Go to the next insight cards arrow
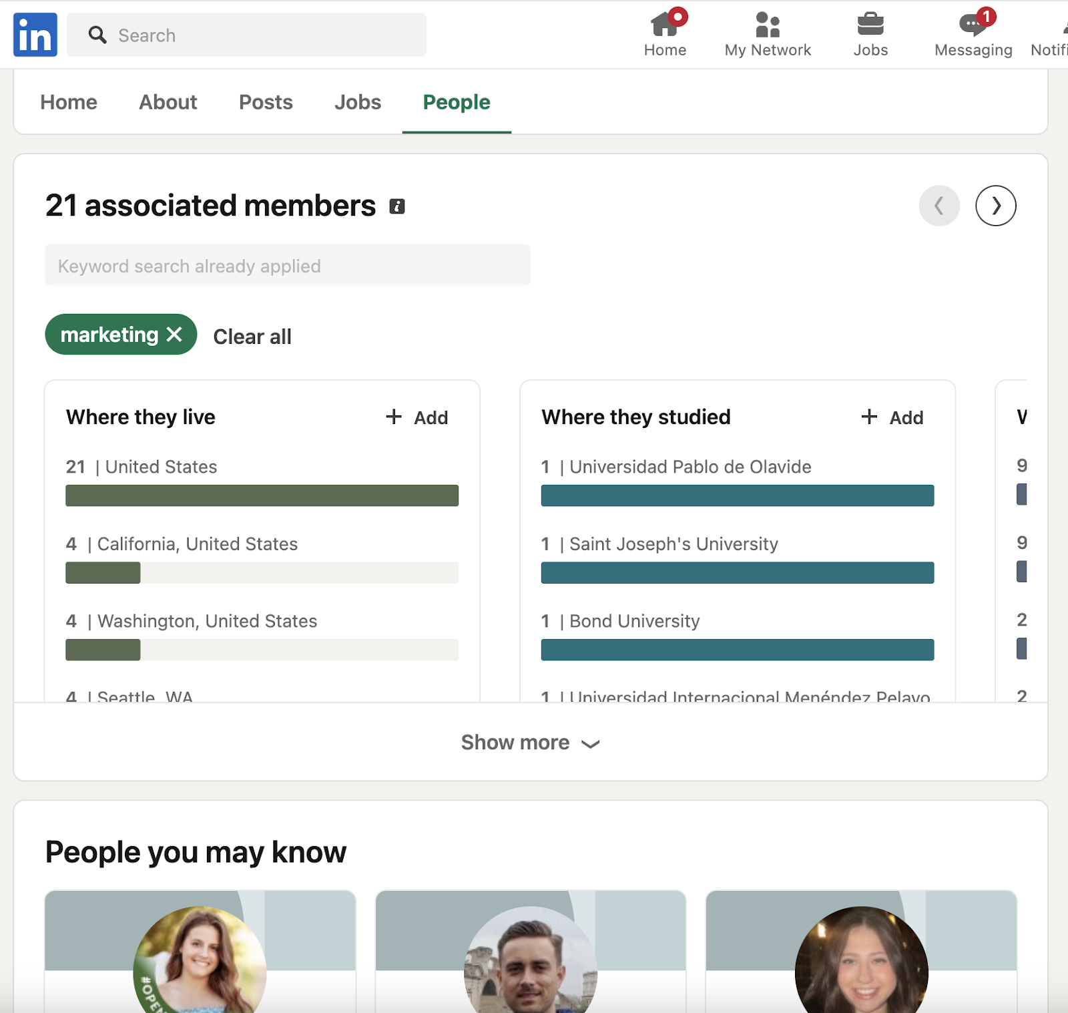 pos(996,206)
